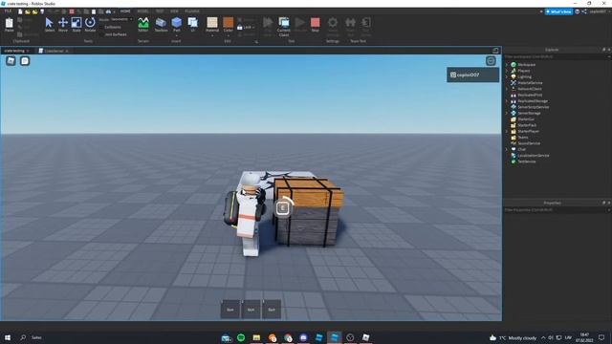Open Spotify from the taskbar
Screen dimensions: 612x344
click(x=241, y=337)
